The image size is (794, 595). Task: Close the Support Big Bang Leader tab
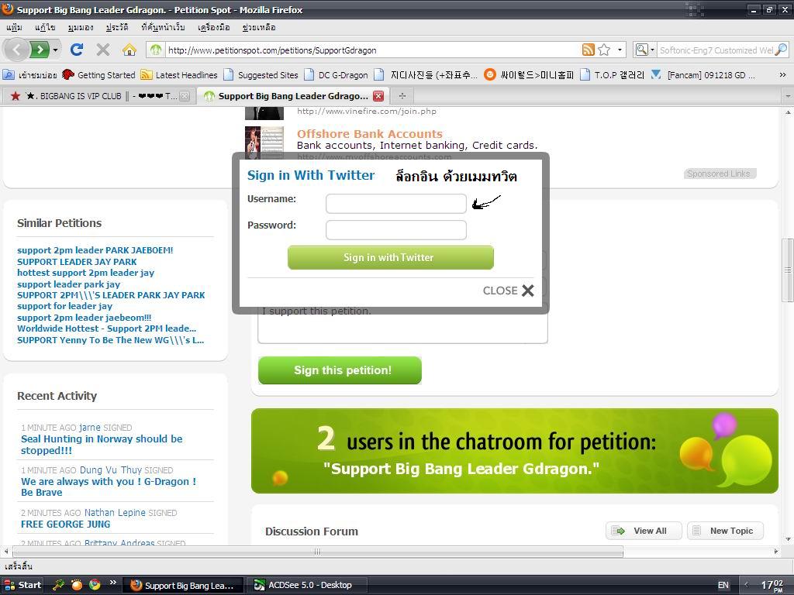click(378, 95)
